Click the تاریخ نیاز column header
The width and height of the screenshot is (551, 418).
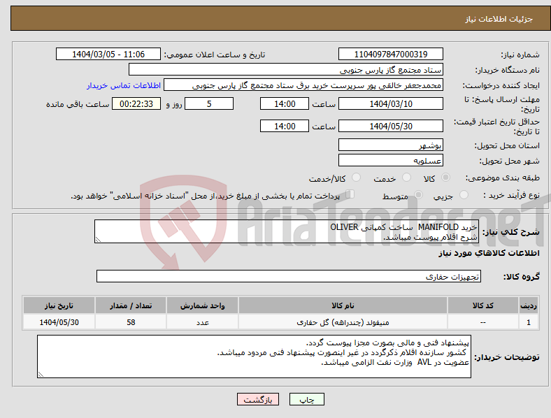[59, 305]
